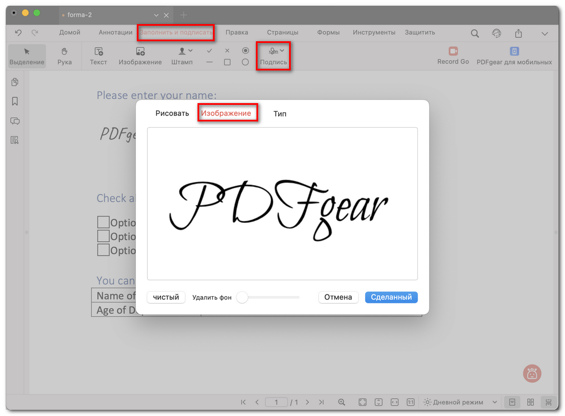565x416 pixels.
Task: Open the Bookmarks panel in sidebar
Action: (14, 101)
